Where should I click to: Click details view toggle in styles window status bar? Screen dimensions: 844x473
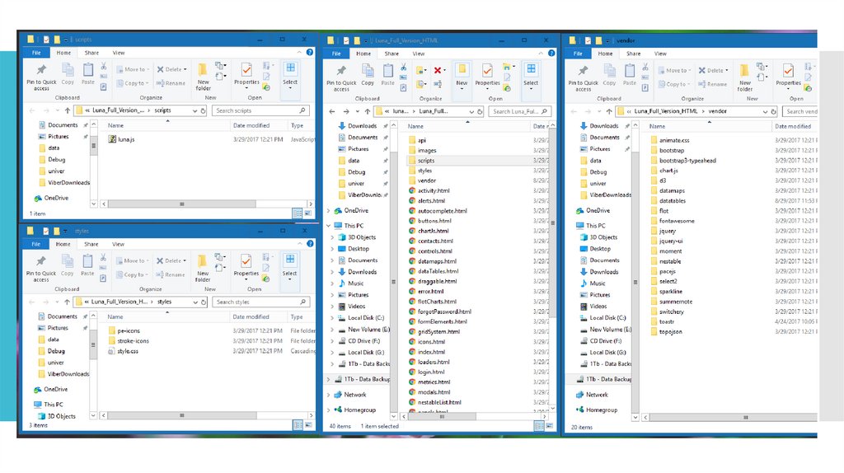[298, 425]
